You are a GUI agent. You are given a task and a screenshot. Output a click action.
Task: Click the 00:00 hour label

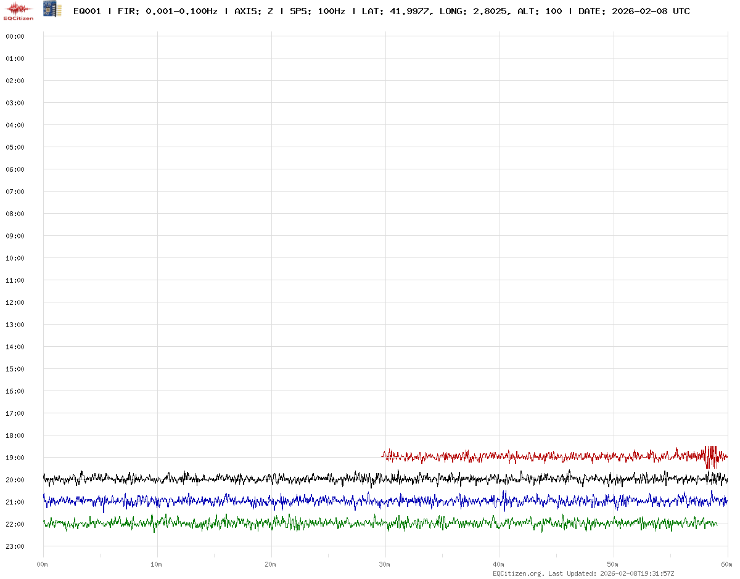coord(15,36)
